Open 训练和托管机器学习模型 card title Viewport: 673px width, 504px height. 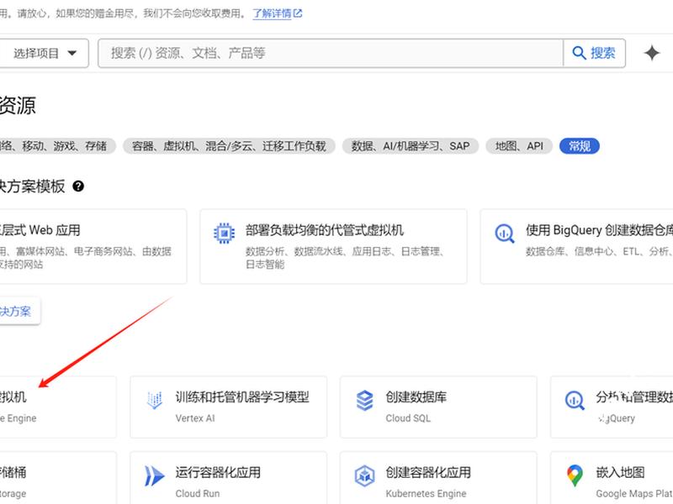242,397
